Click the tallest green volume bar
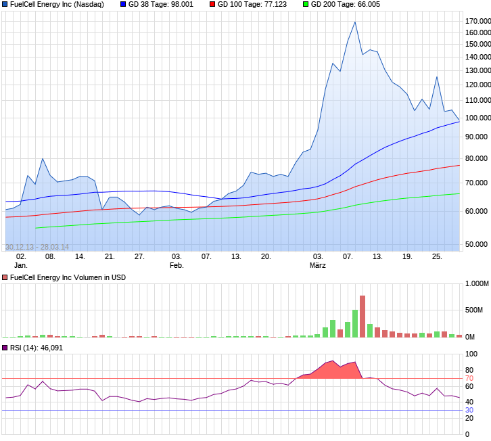 355,323
